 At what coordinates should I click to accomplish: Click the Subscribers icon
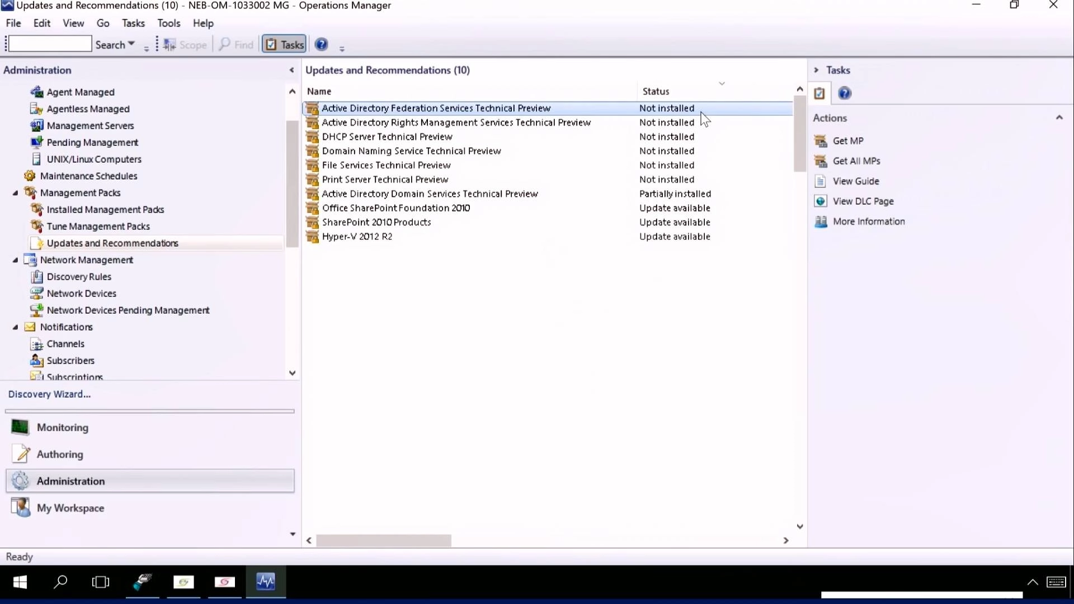37,361
